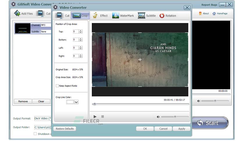Enable Keep Aspect Ratio checkbox
243x141 pixels.
click(x=57, y=86)
